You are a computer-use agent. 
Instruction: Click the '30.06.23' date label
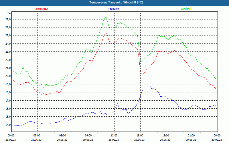coord(217,140)
